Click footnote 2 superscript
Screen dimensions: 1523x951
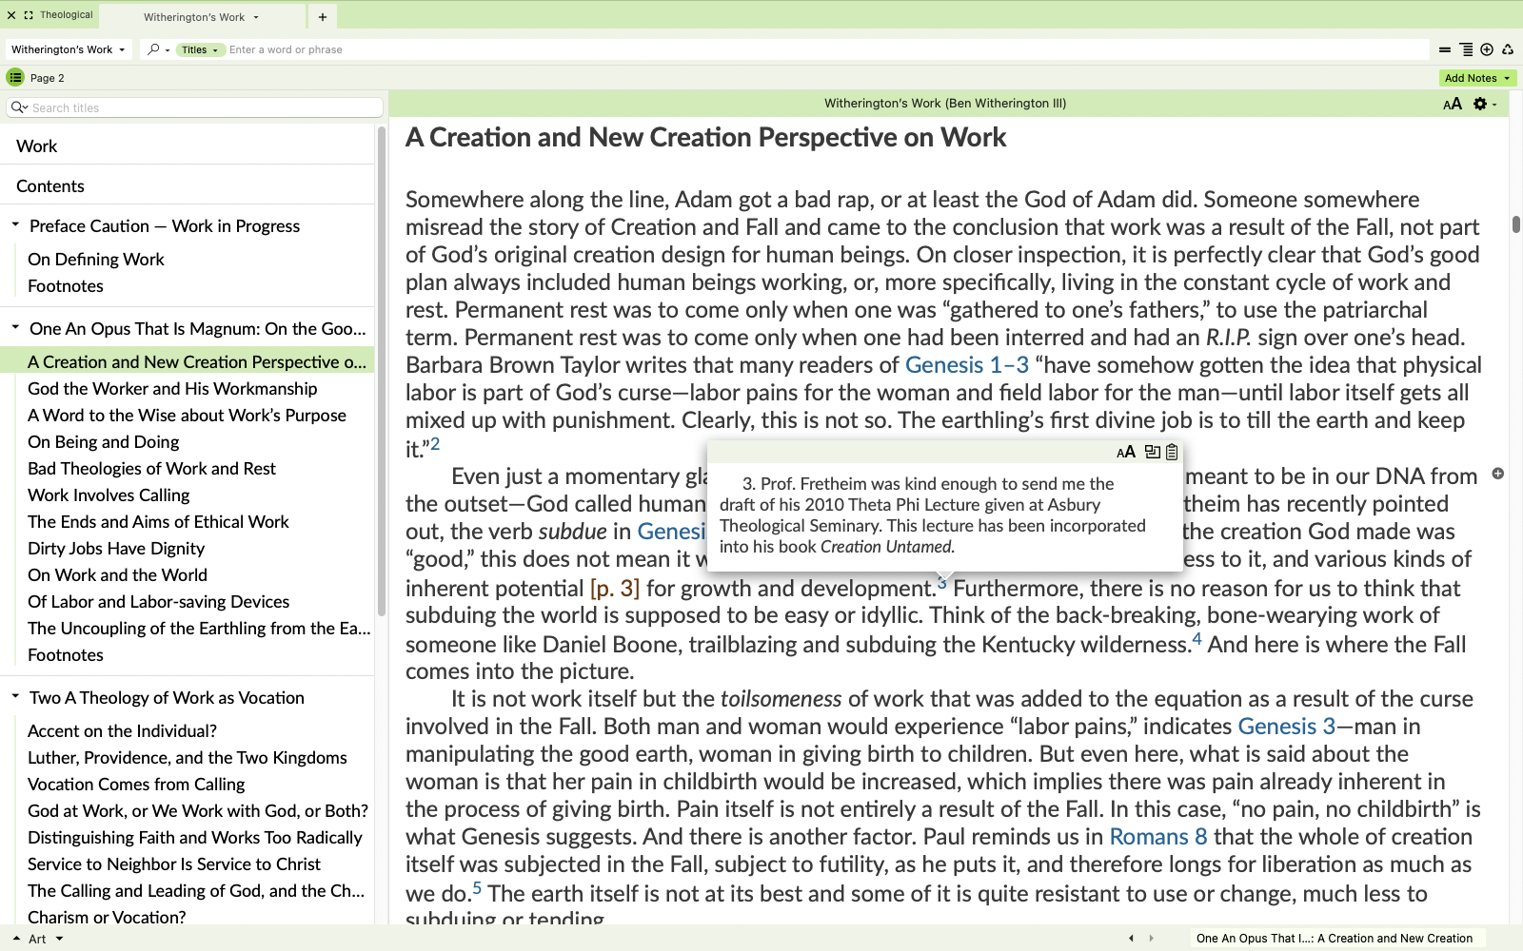pyautogui.click(x=435, y=443)
